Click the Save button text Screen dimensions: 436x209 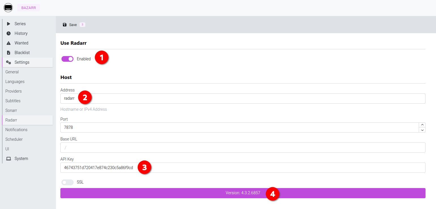(73, 25)
